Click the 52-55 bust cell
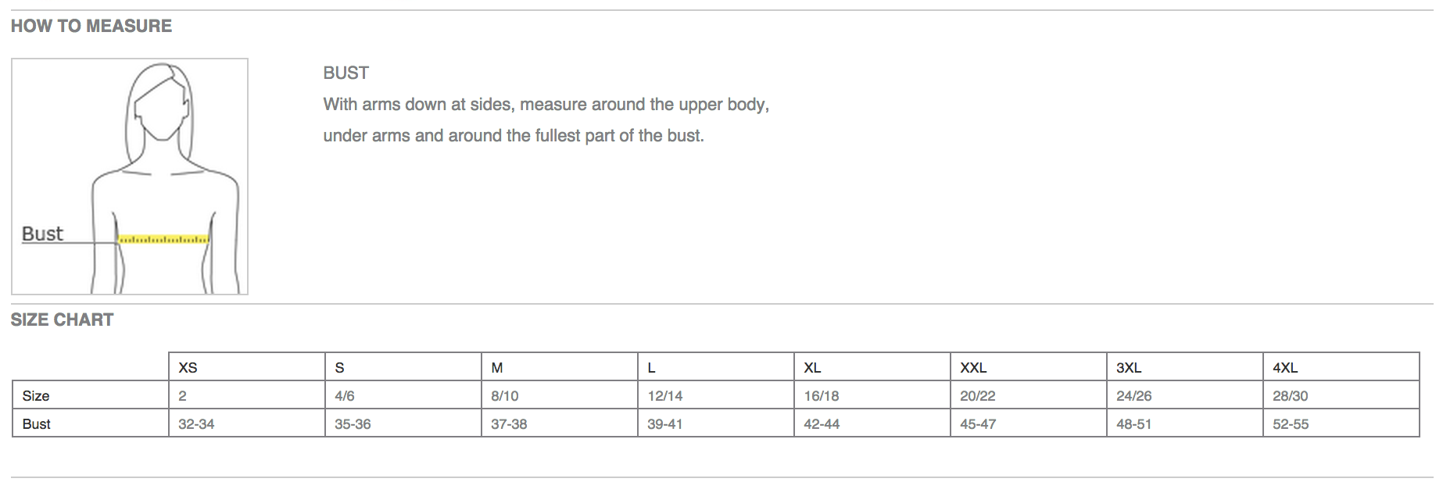This screenshot has height=482, width=1443. point(1341,423)
